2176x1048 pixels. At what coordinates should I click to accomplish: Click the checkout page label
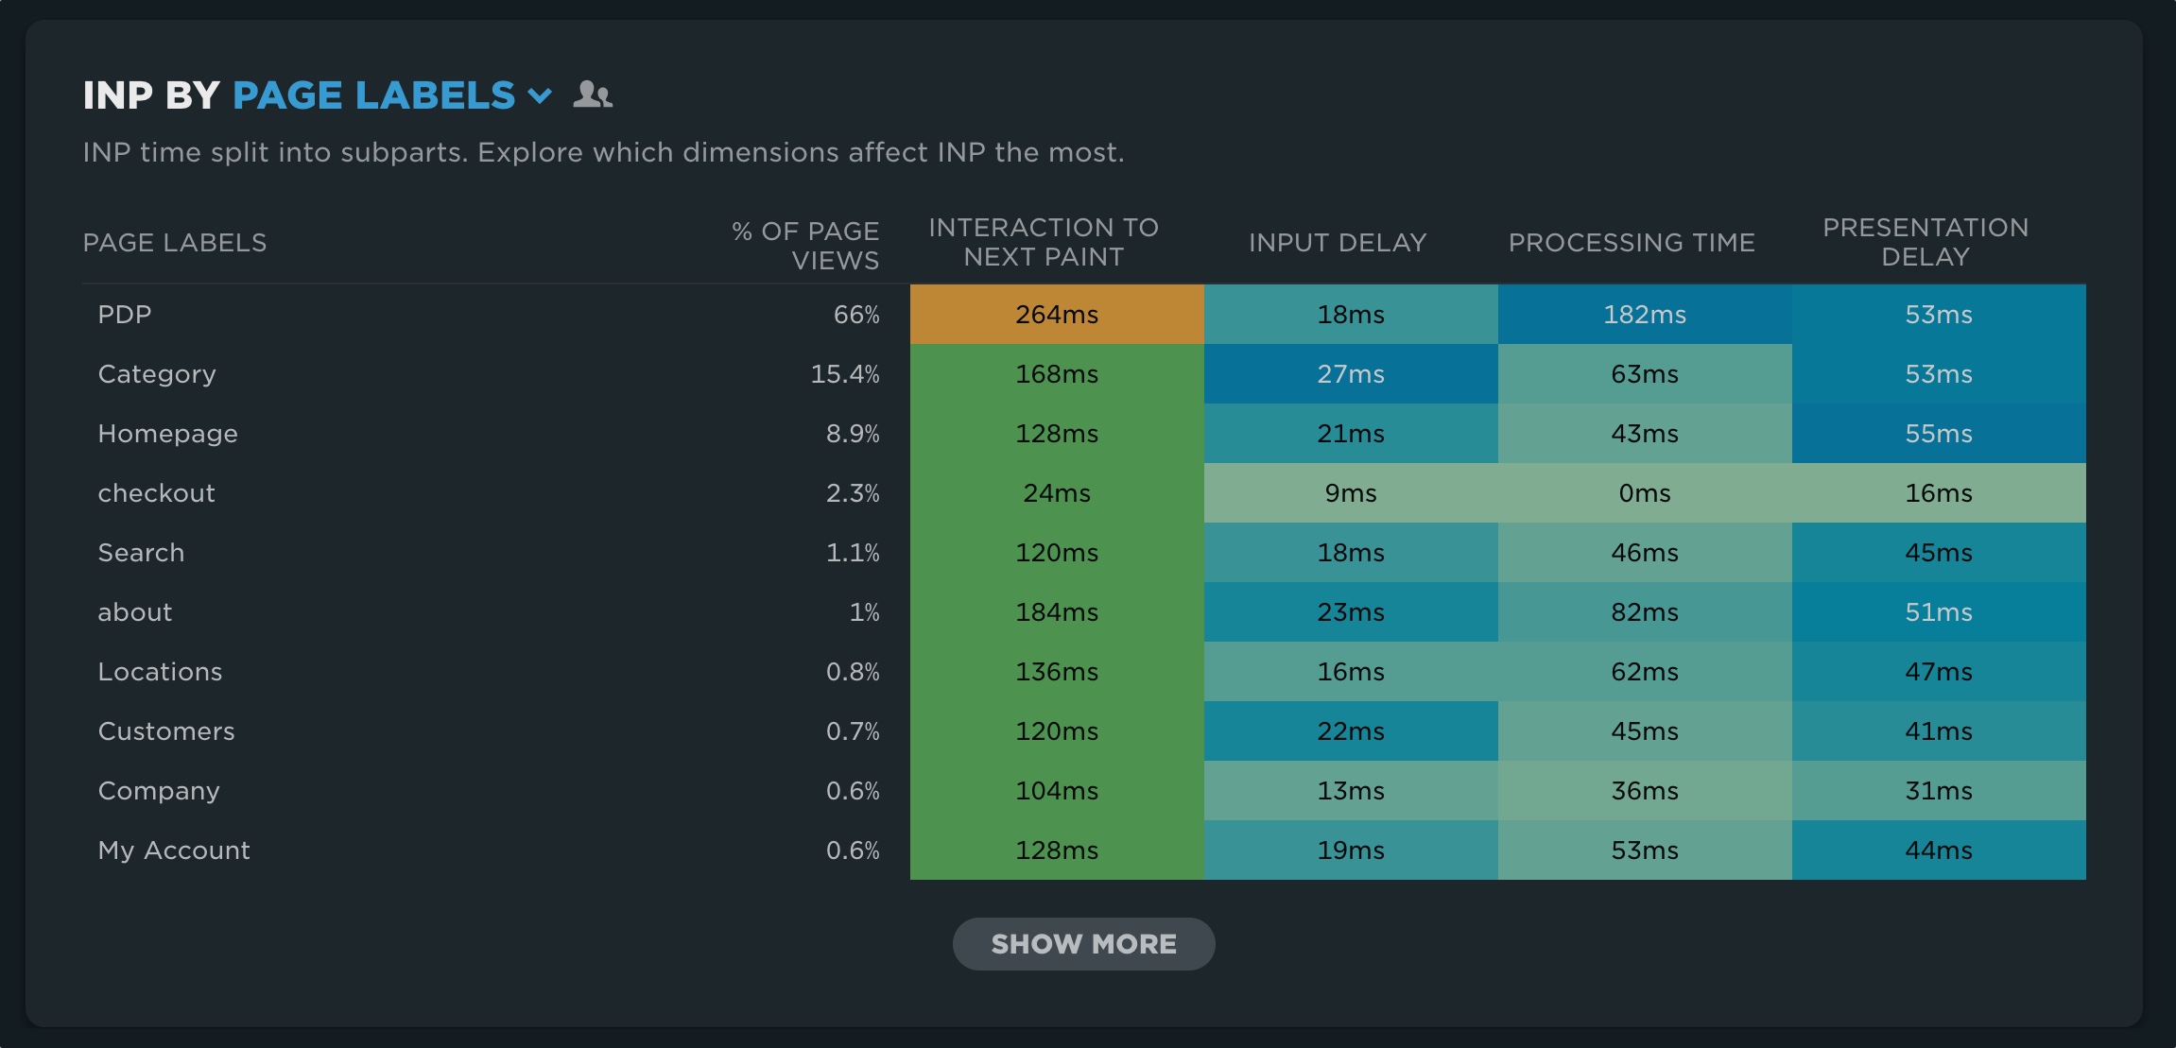tap(156, 493)
